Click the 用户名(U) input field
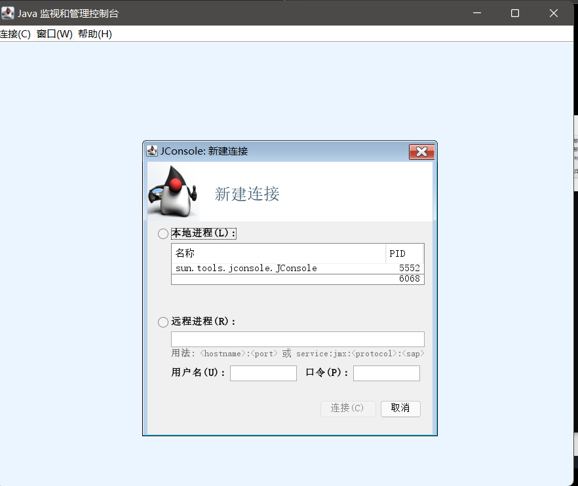The image size is (578, 486). click(x=263, y=373)
